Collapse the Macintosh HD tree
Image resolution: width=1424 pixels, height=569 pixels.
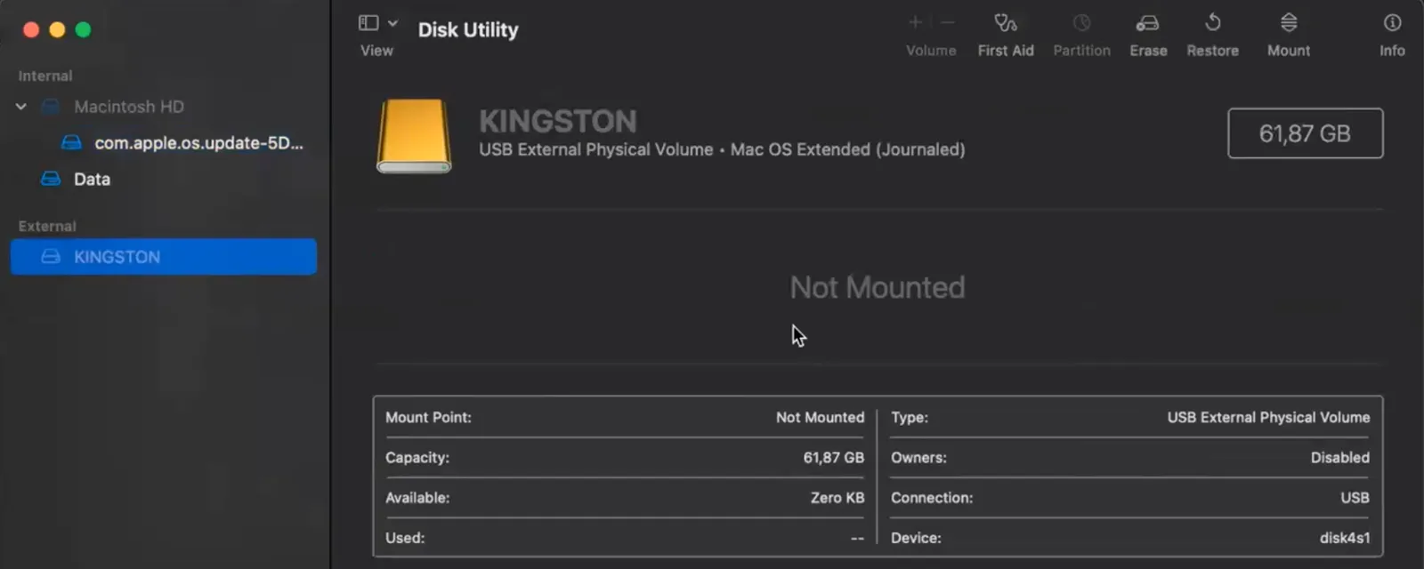[x=21, y=107]
